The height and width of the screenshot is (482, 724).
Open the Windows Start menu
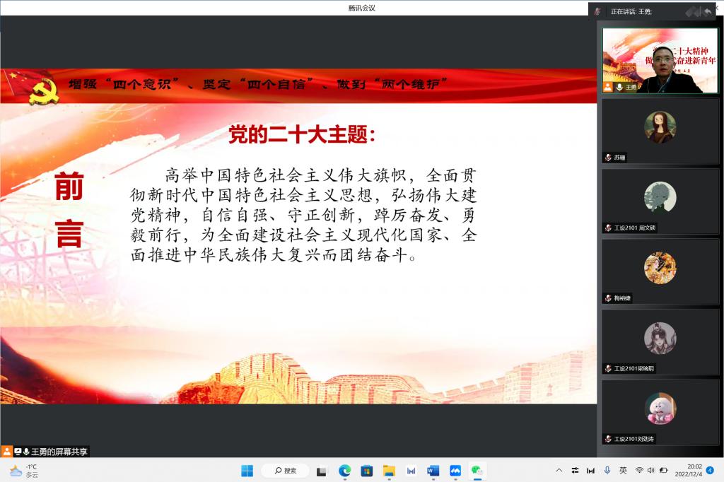coord(247,471)
